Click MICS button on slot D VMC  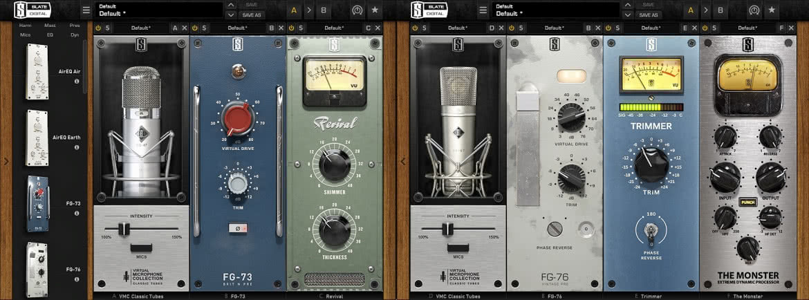(x=458, y=248)
